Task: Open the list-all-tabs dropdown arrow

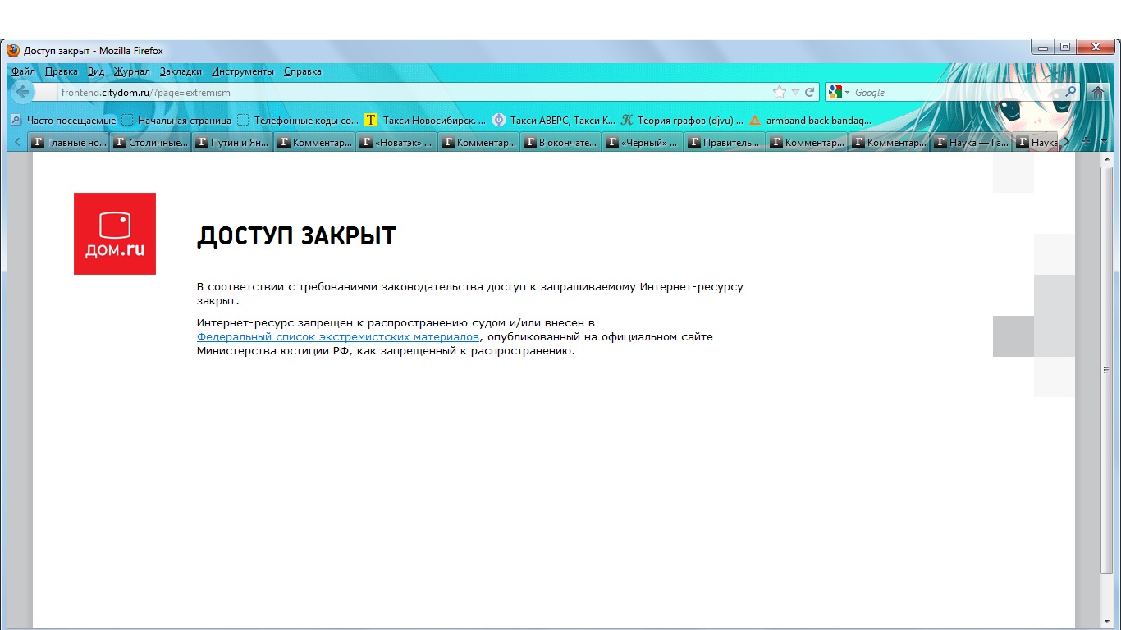Action: [1104, 142]
